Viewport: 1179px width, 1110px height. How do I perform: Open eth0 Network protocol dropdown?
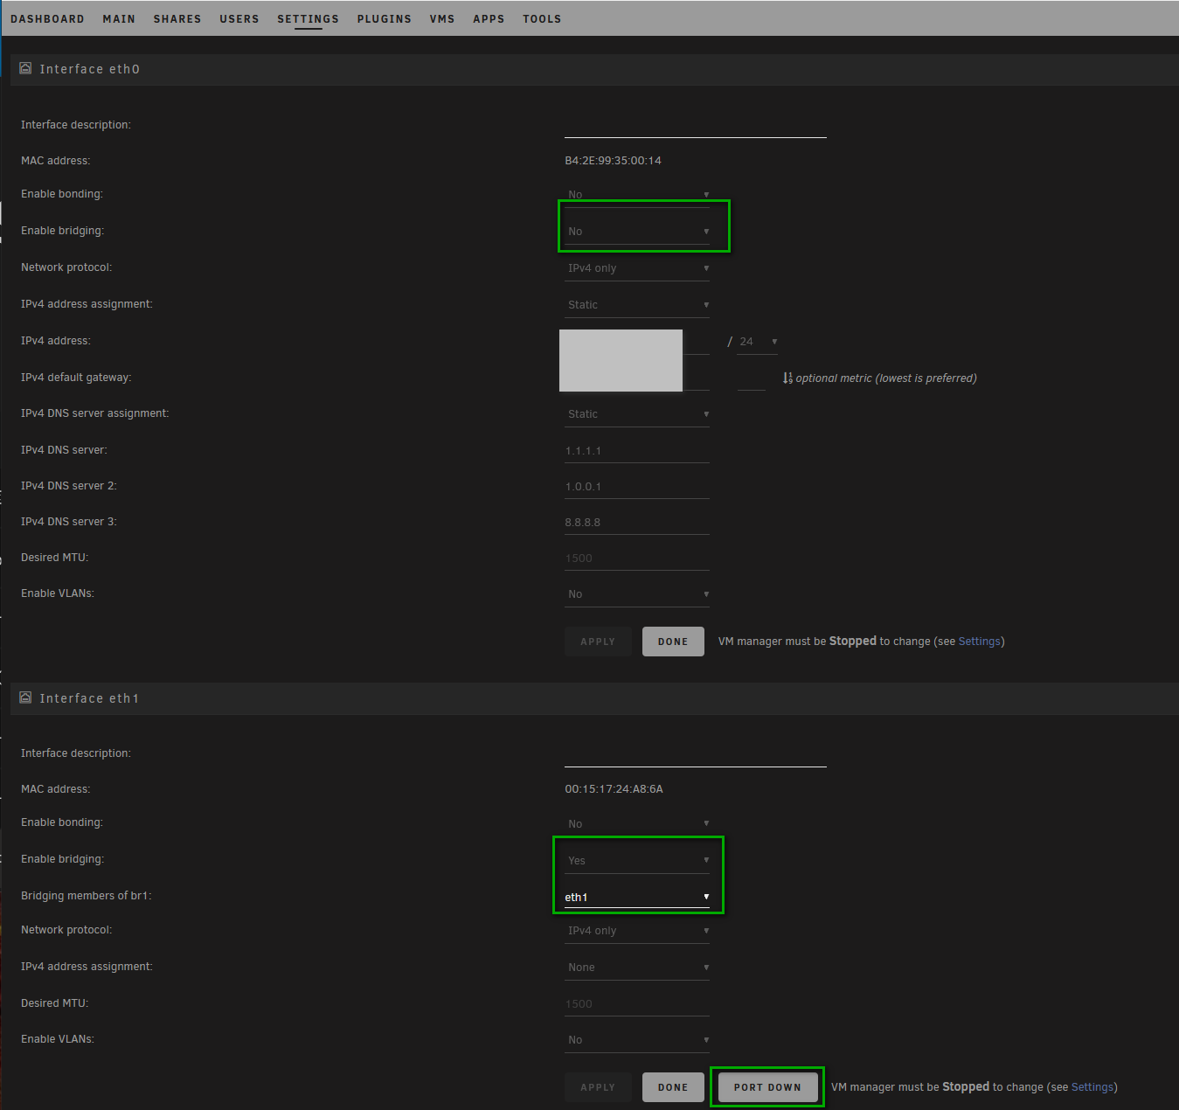[637, 268]
